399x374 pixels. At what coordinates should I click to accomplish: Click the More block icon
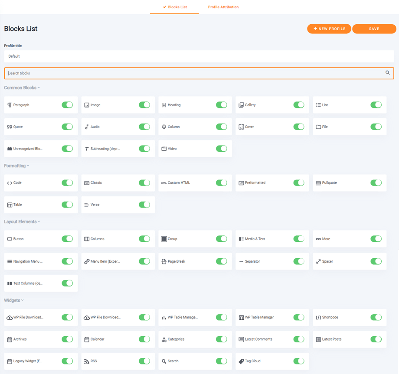318,239
